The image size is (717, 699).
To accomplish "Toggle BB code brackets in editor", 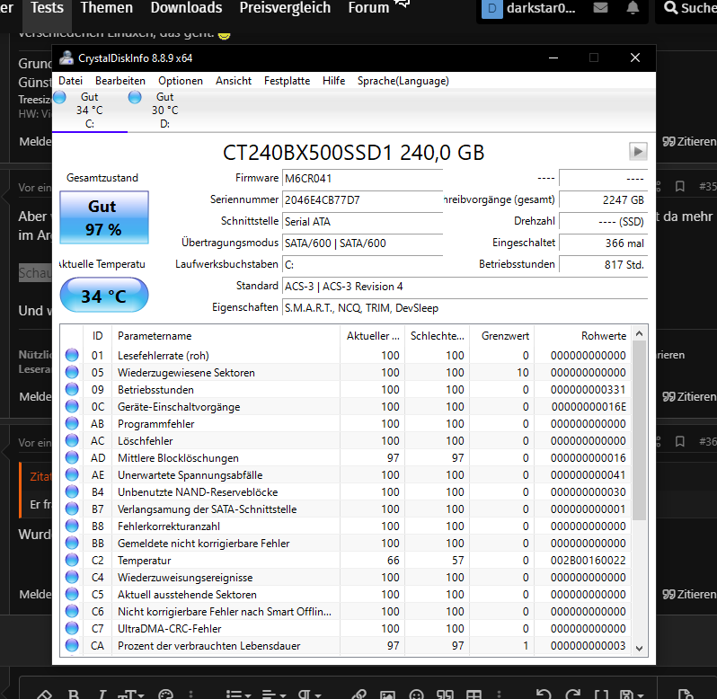I will click(x=601, y=695).
